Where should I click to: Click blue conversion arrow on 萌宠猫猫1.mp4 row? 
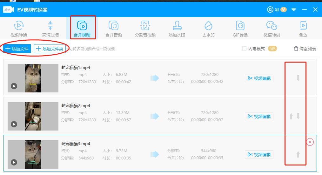tap(154, 78)
